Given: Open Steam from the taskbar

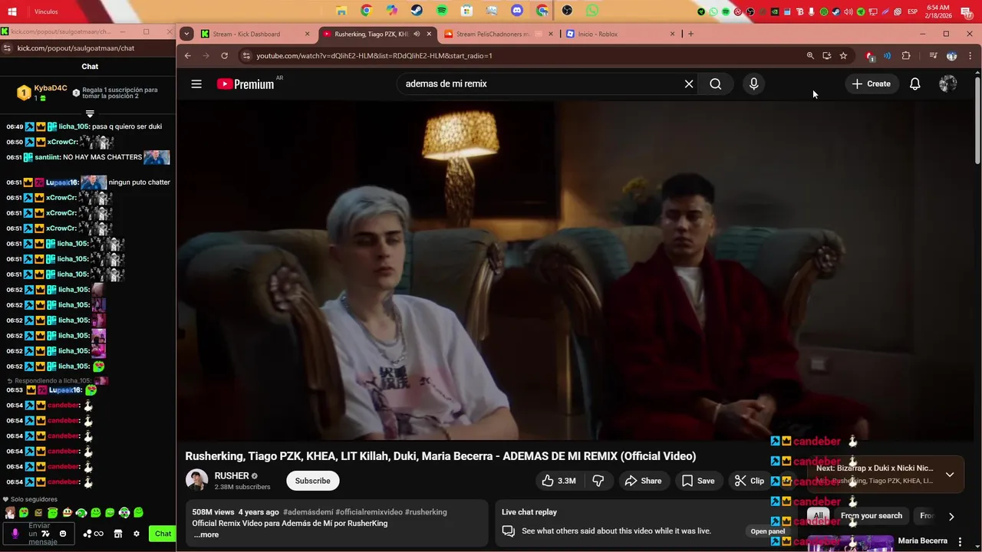Looking at the screenshot, I should coord(416,11).
